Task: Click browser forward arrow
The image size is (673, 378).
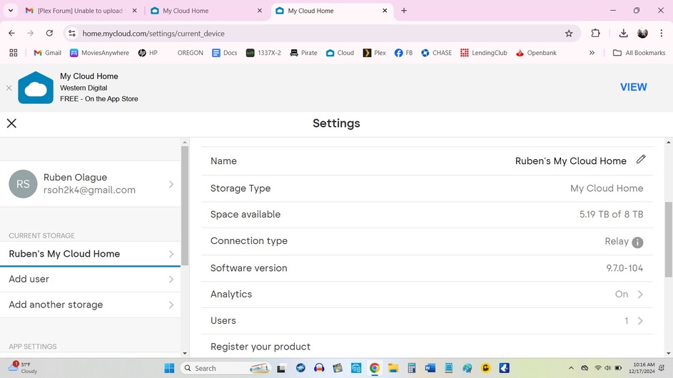Action: click(30, 33)
